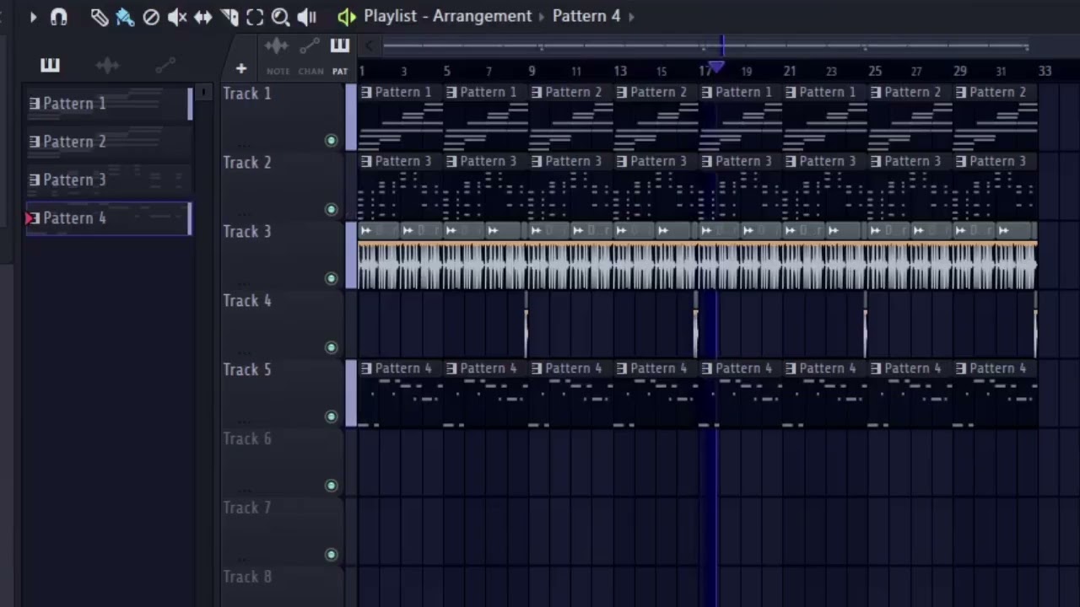Viewport: 1080px width, 607px height.
Task: Mute Track 5 with its green LED
Action: pos(331,416)
